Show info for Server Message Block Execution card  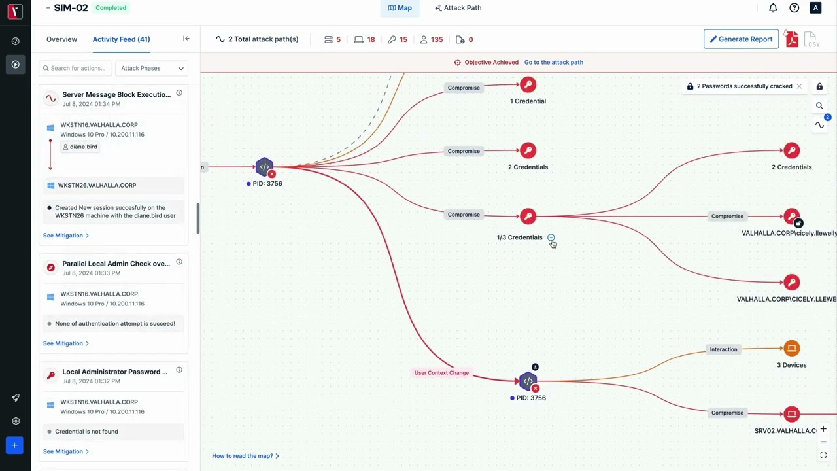(x=179, y=93)
